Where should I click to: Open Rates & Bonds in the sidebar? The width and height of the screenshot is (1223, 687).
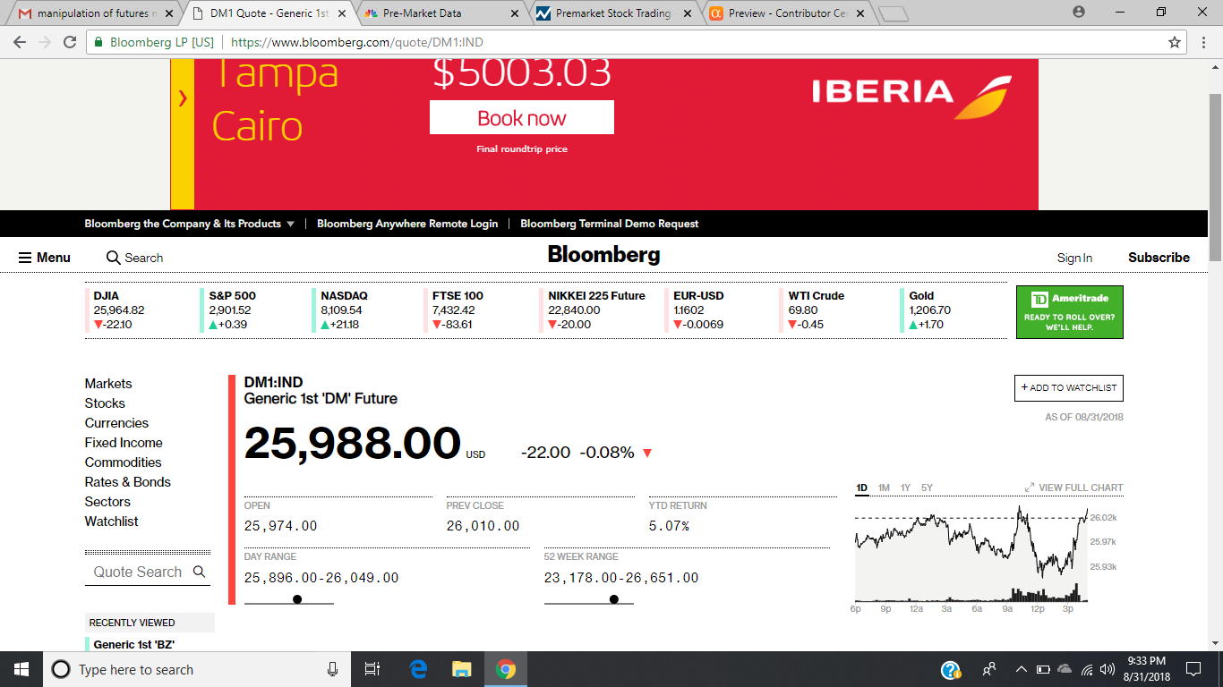(128, 482)
